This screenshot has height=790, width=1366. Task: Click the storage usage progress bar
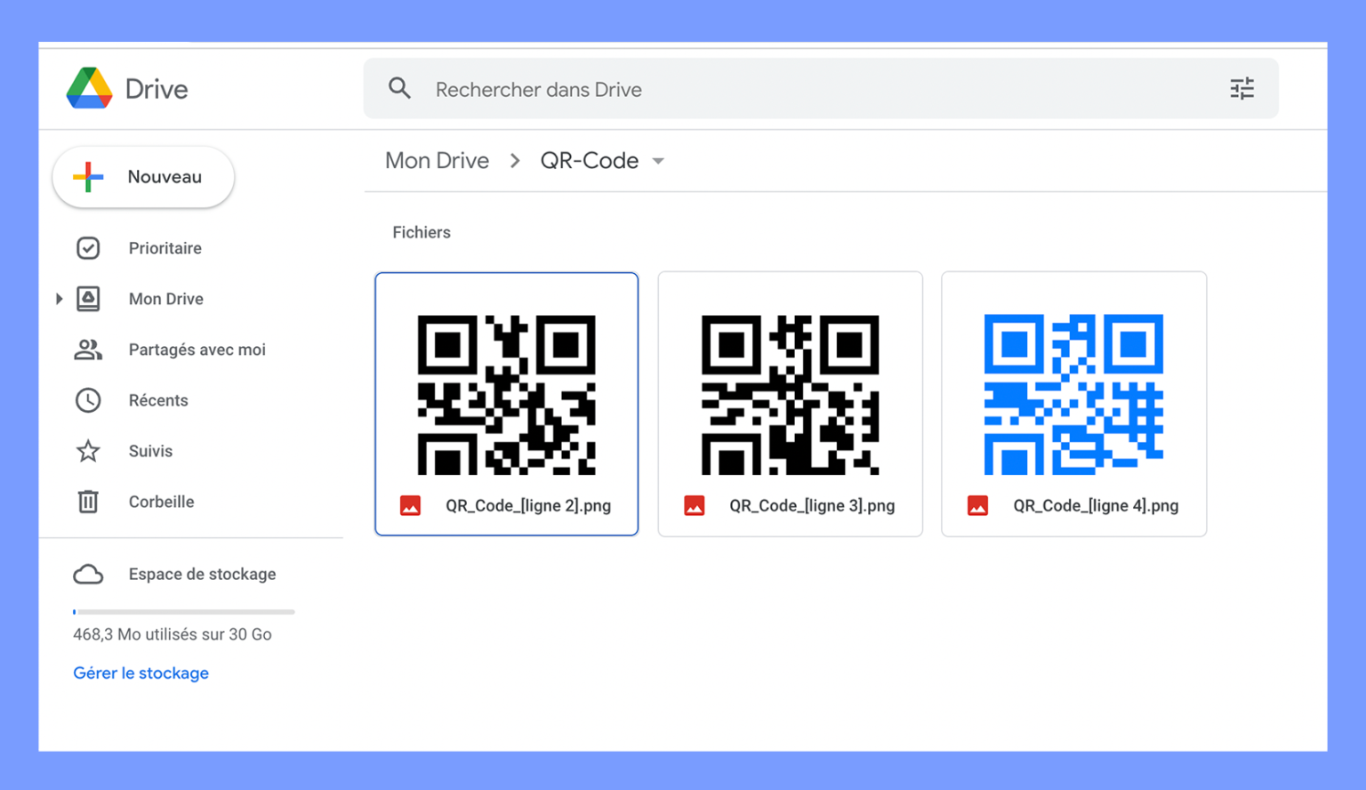point(182,611)
